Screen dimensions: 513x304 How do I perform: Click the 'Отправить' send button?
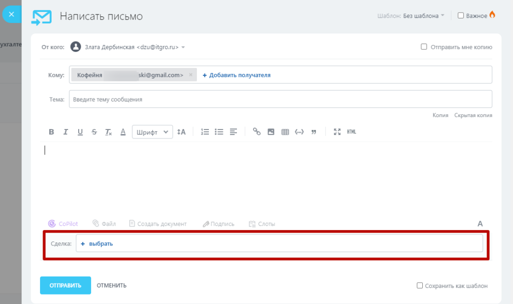pyautogui.click(x=65, y=285)
